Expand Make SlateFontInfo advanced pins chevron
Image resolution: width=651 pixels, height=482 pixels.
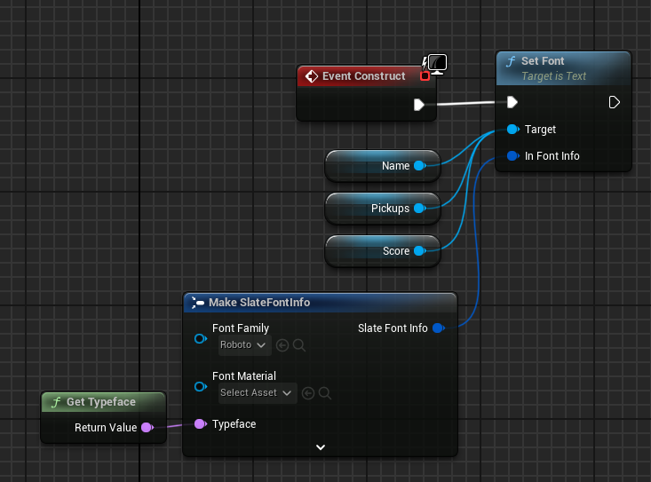pyautogui.click(x=321, y=447)
